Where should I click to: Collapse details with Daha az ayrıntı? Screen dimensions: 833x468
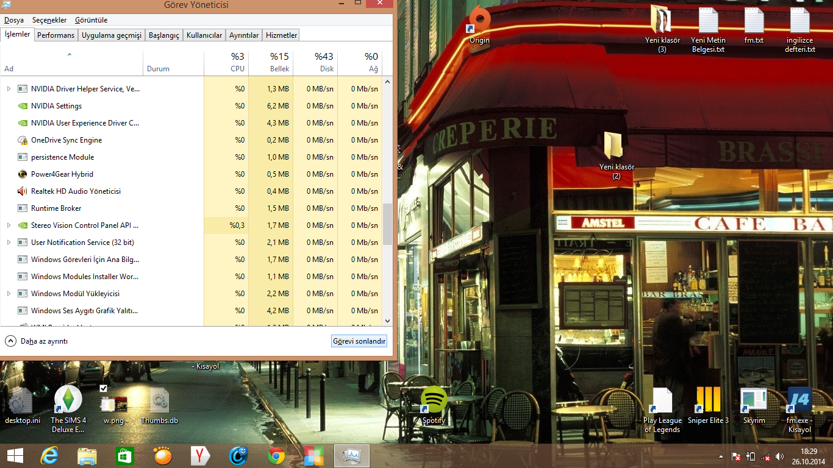click(x=37, y=341)
